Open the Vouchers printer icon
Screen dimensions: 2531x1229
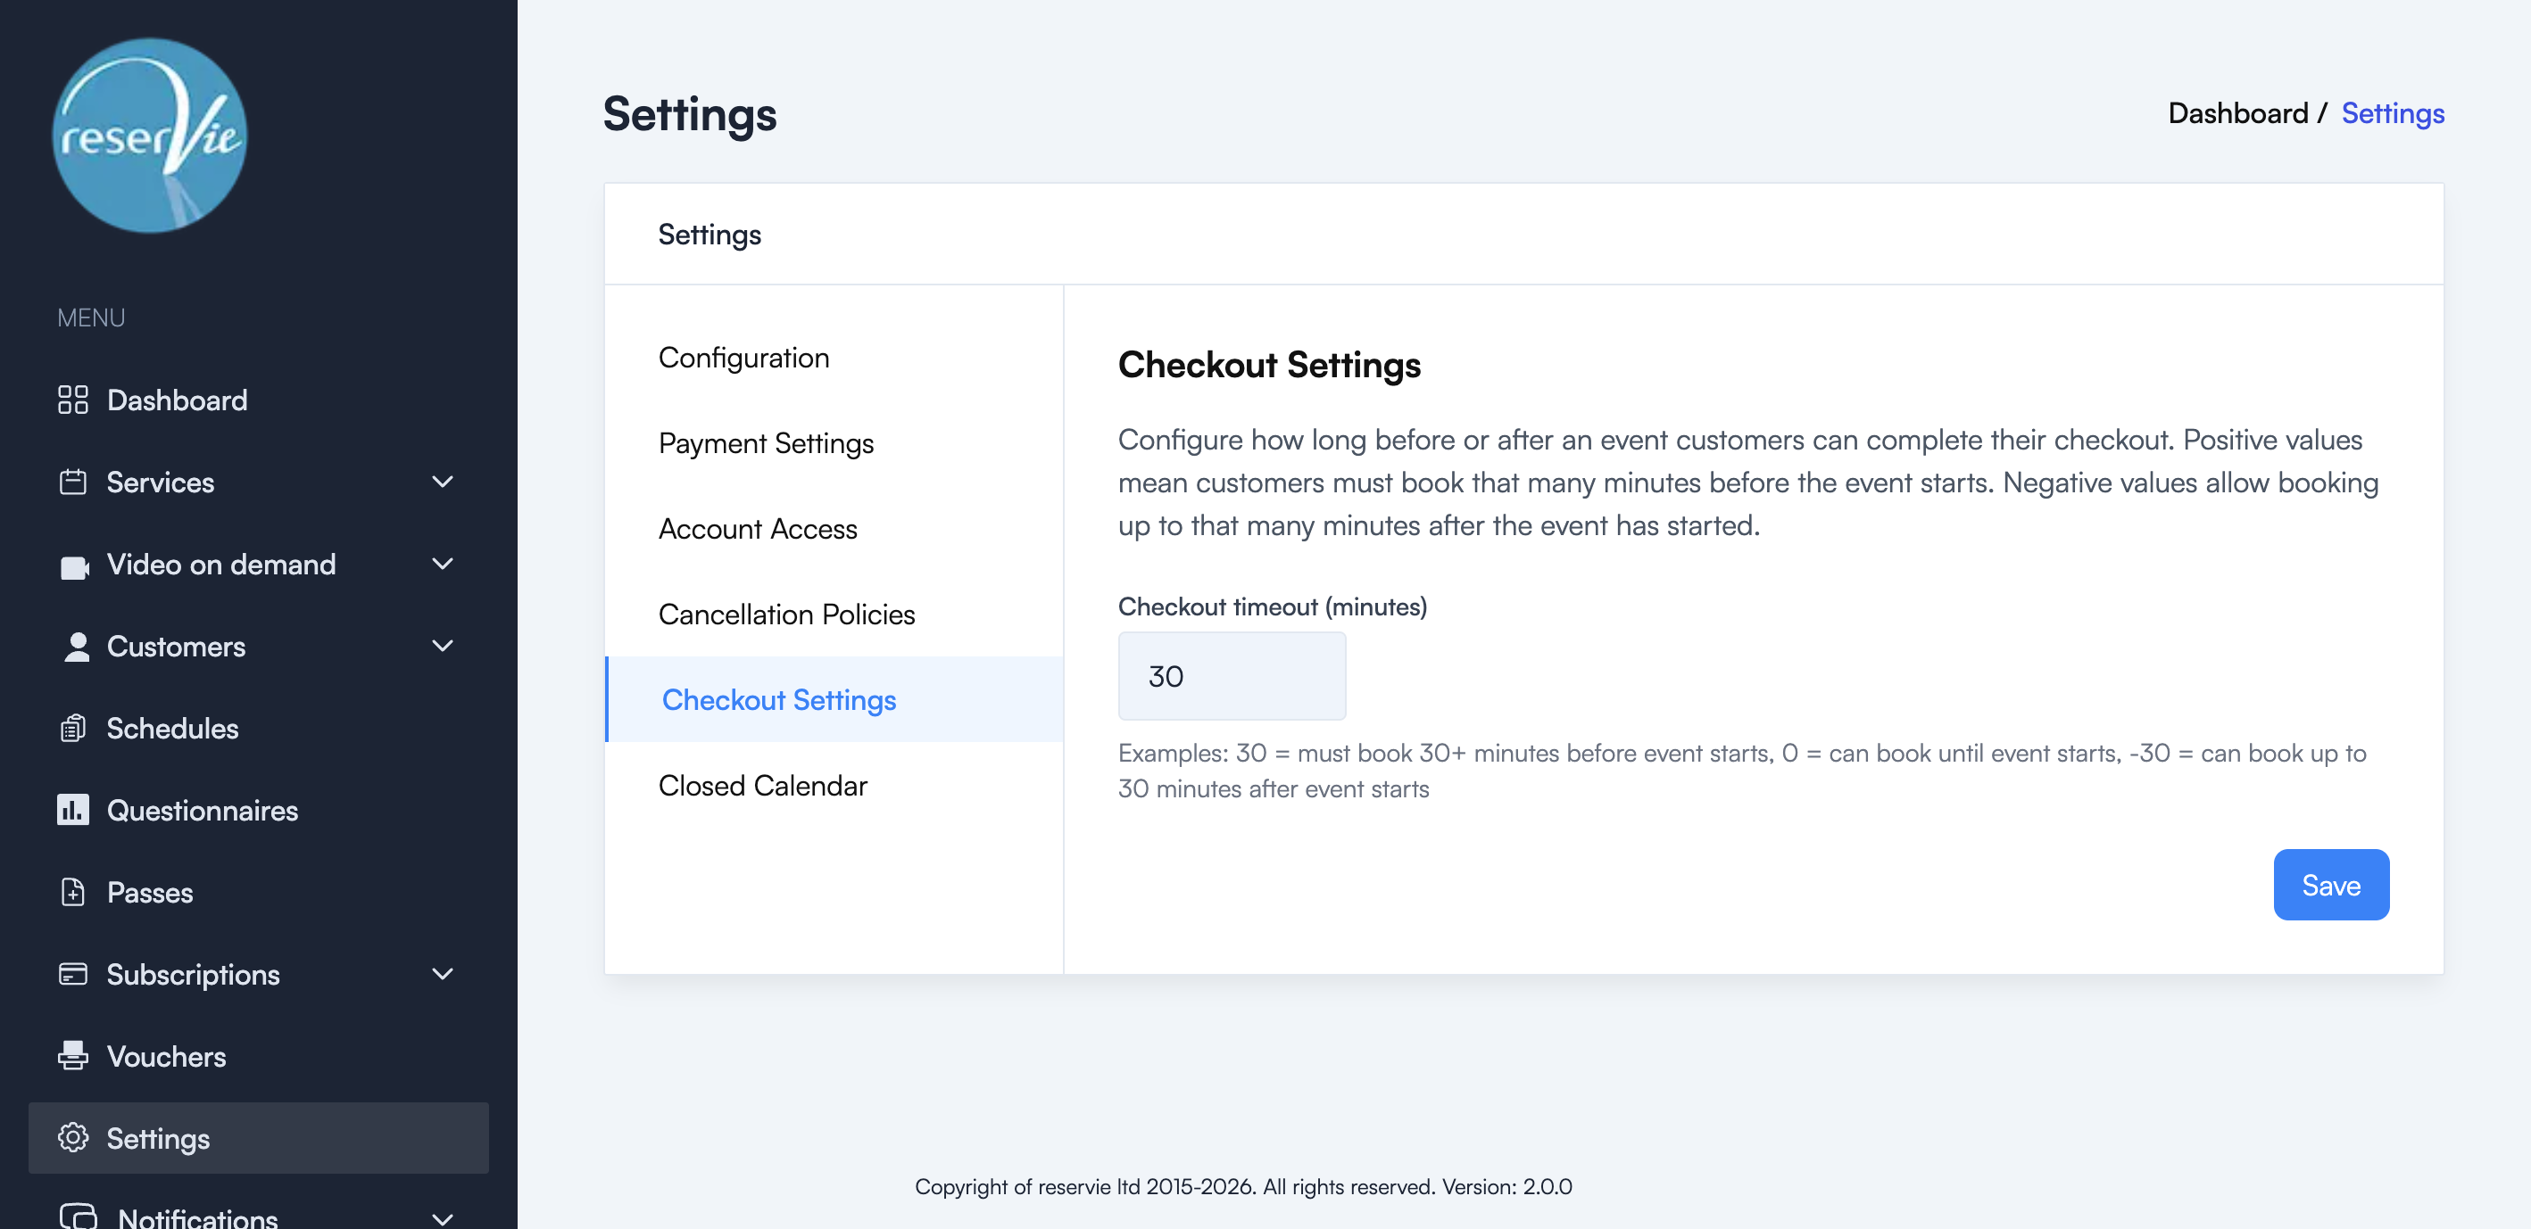tap(72, 1056)
